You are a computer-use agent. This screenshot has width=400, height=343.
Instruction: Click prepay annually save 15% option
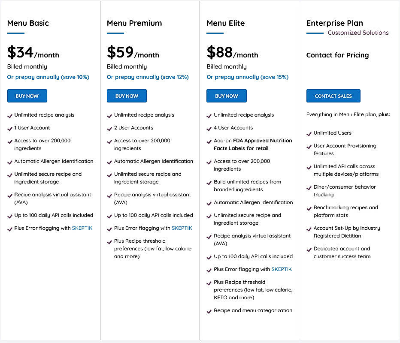pos(247,77)
